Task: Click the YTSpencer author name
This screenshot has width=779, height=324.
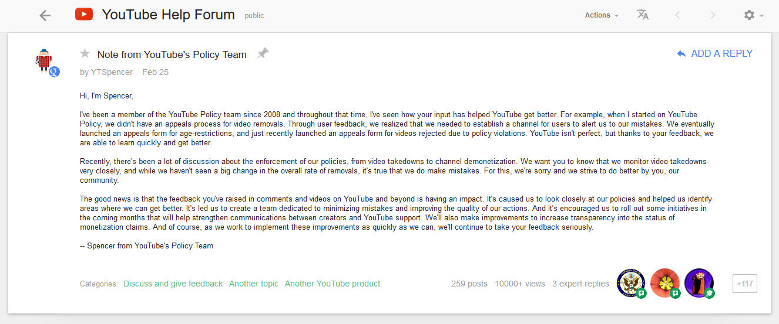Action: point(112,73)
